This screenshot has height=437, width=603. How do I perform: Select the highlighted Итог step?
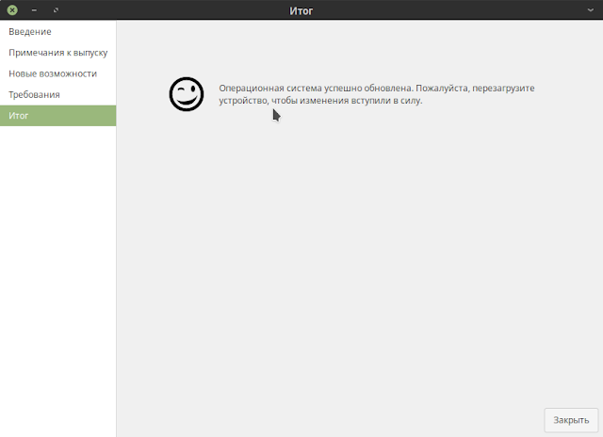click(57, 116)
